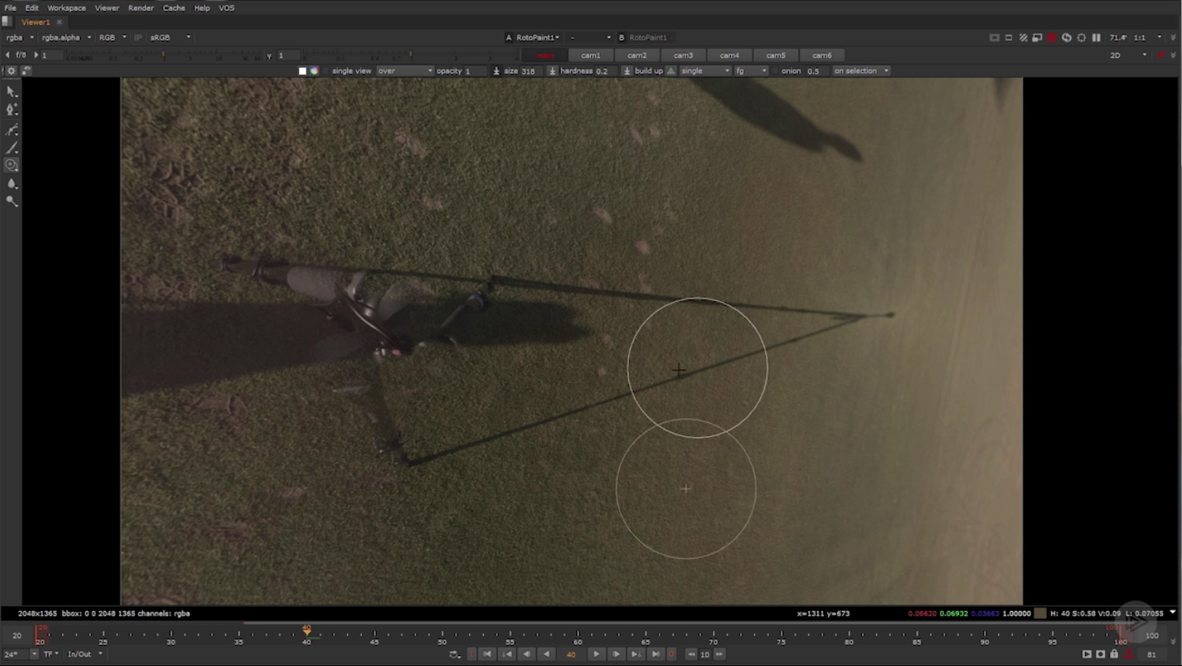Click the white paint color swatch
Viewport: 1182px width, 666px height.
point(303,71)
